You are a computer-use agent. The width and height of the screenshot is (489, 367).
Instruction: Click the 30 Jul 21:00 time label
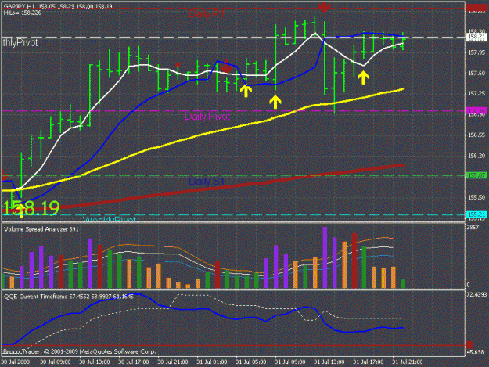click(172, 362)
